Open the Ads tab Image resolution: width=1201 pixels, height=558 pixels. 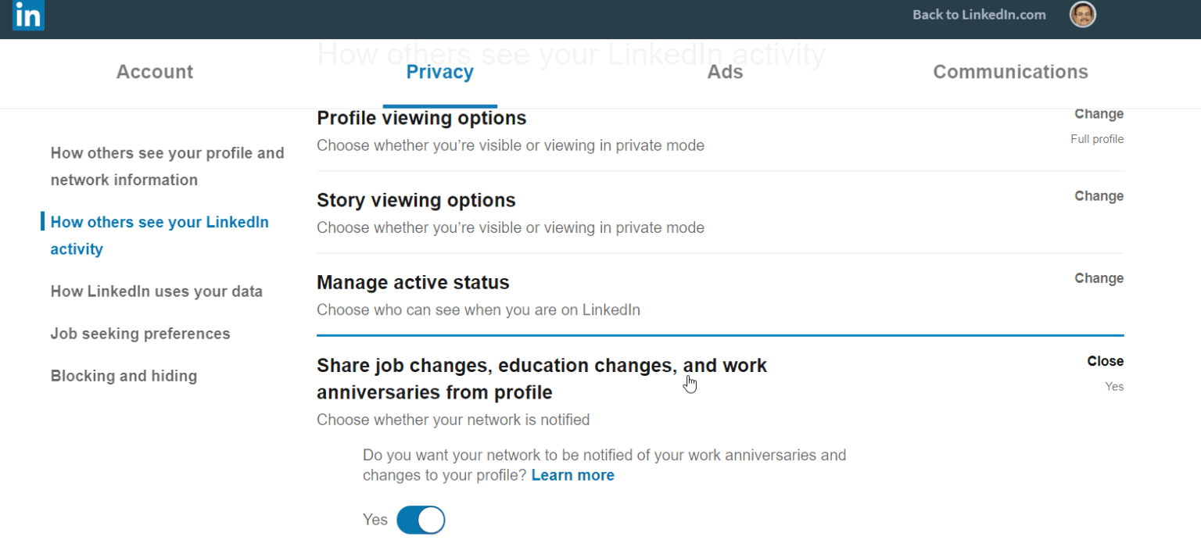(x=725, y=72)
